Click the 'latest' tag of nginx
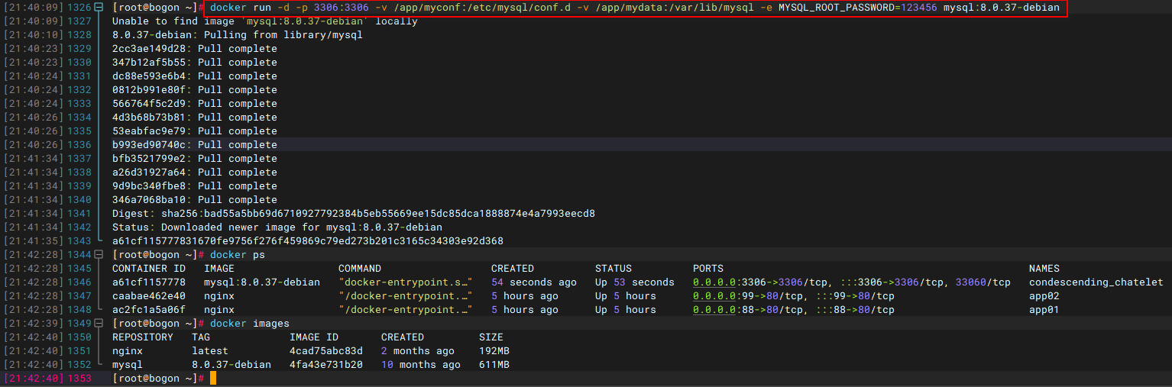The width and height of the screenshot is (1172, 387). pos(210,351)
